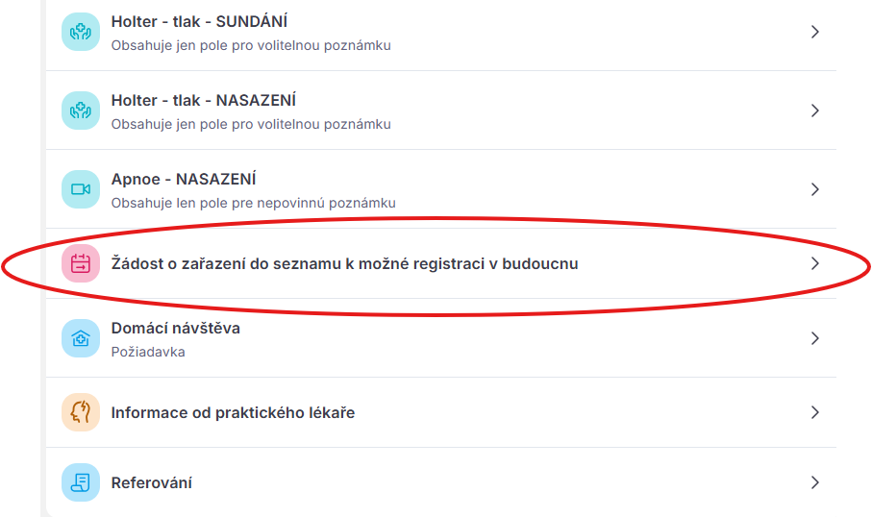Open Žádost o zařazení do seznamu title
The height and width of the screenshot is (517, 872).
tap(345, 263)
